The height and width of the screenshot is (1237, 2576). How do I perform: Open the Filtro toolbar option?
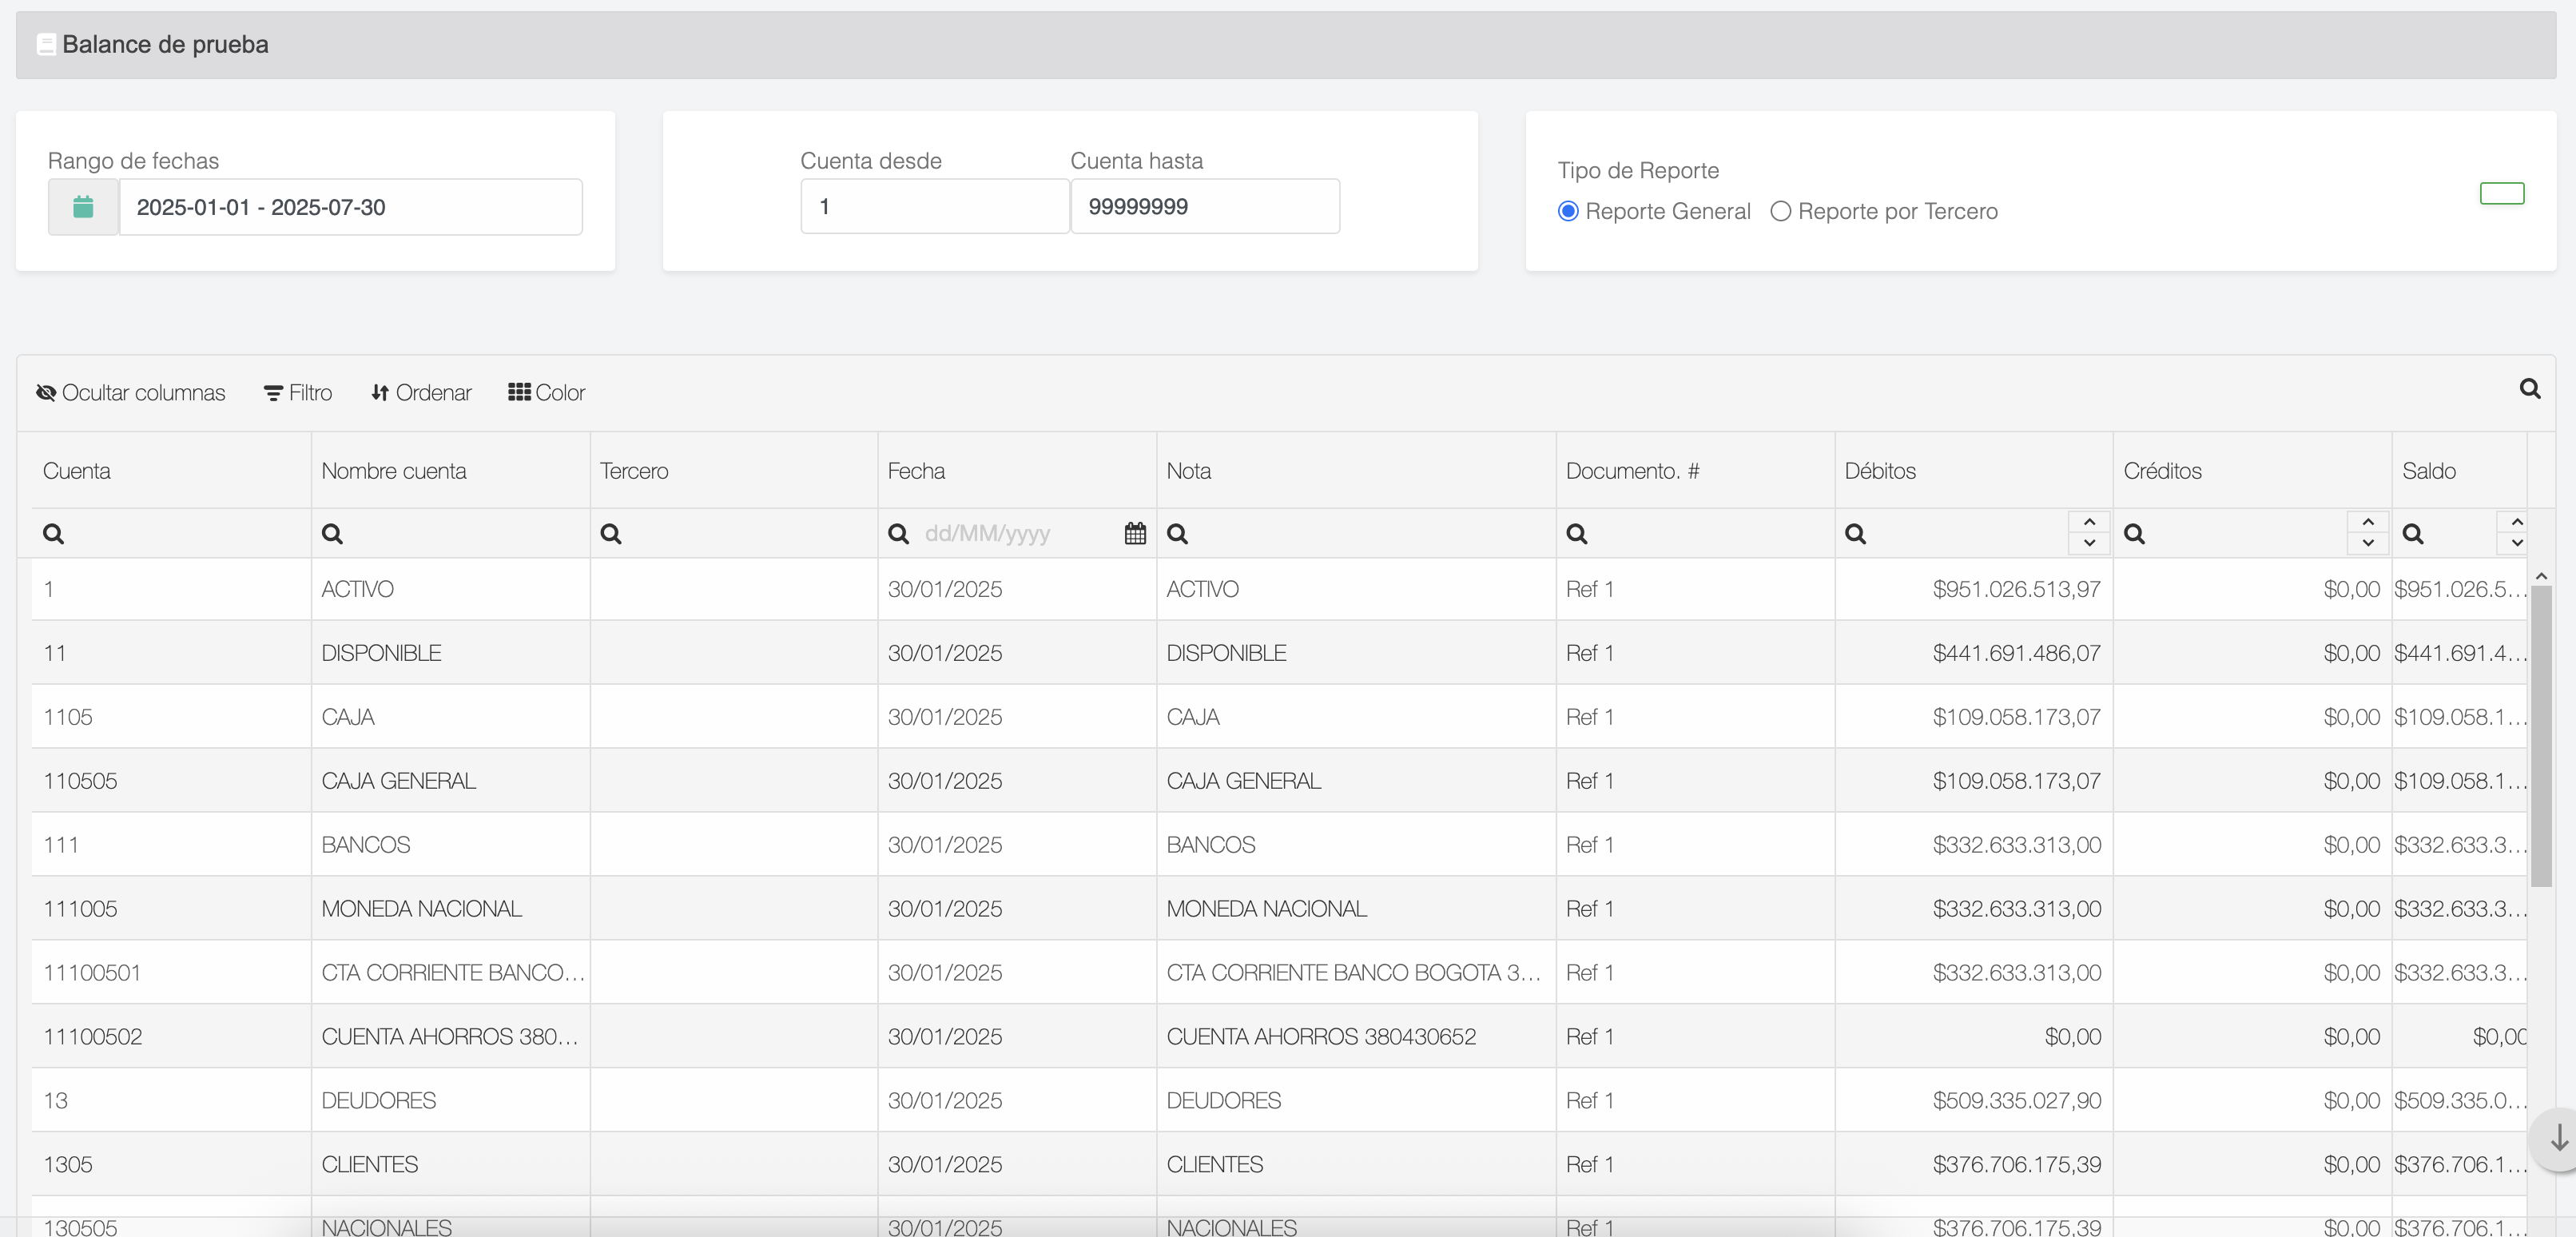click(x=298, y=393)
